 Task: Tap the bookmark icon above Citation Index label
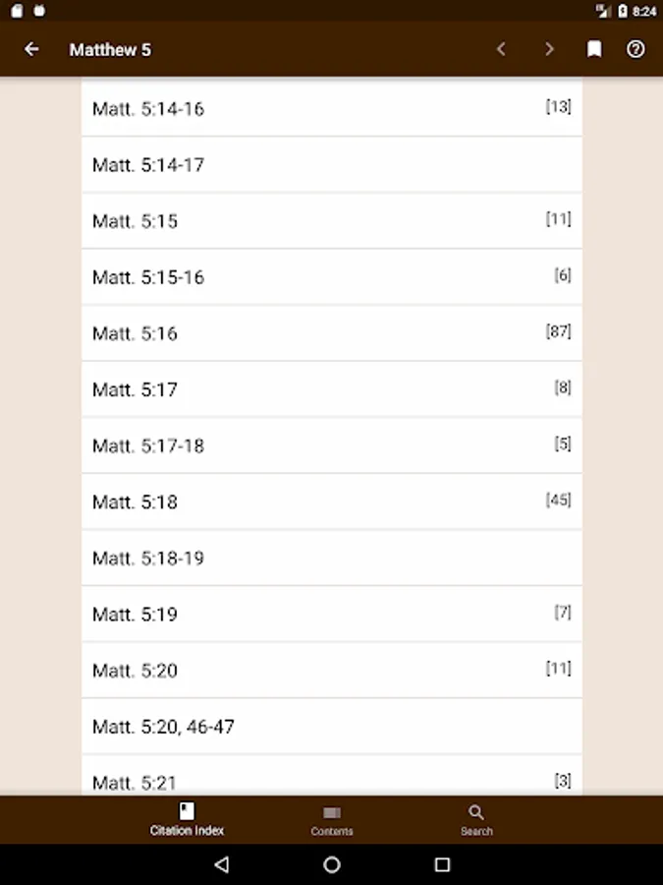point(186,810)
